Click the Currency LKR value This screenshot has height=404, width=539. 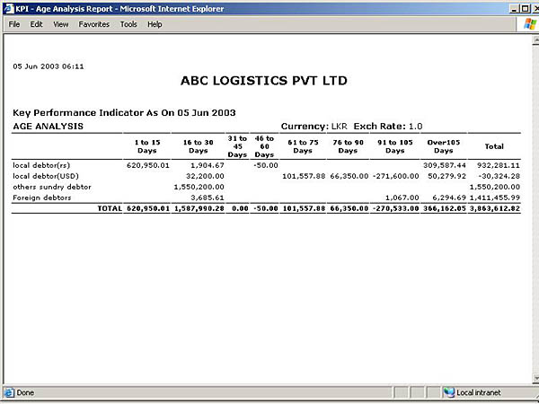(x=340, y=127)
